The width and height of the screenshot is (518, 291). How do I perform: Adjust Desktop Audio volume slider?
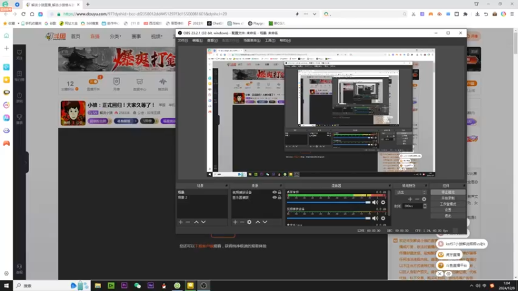coord(329,202)
